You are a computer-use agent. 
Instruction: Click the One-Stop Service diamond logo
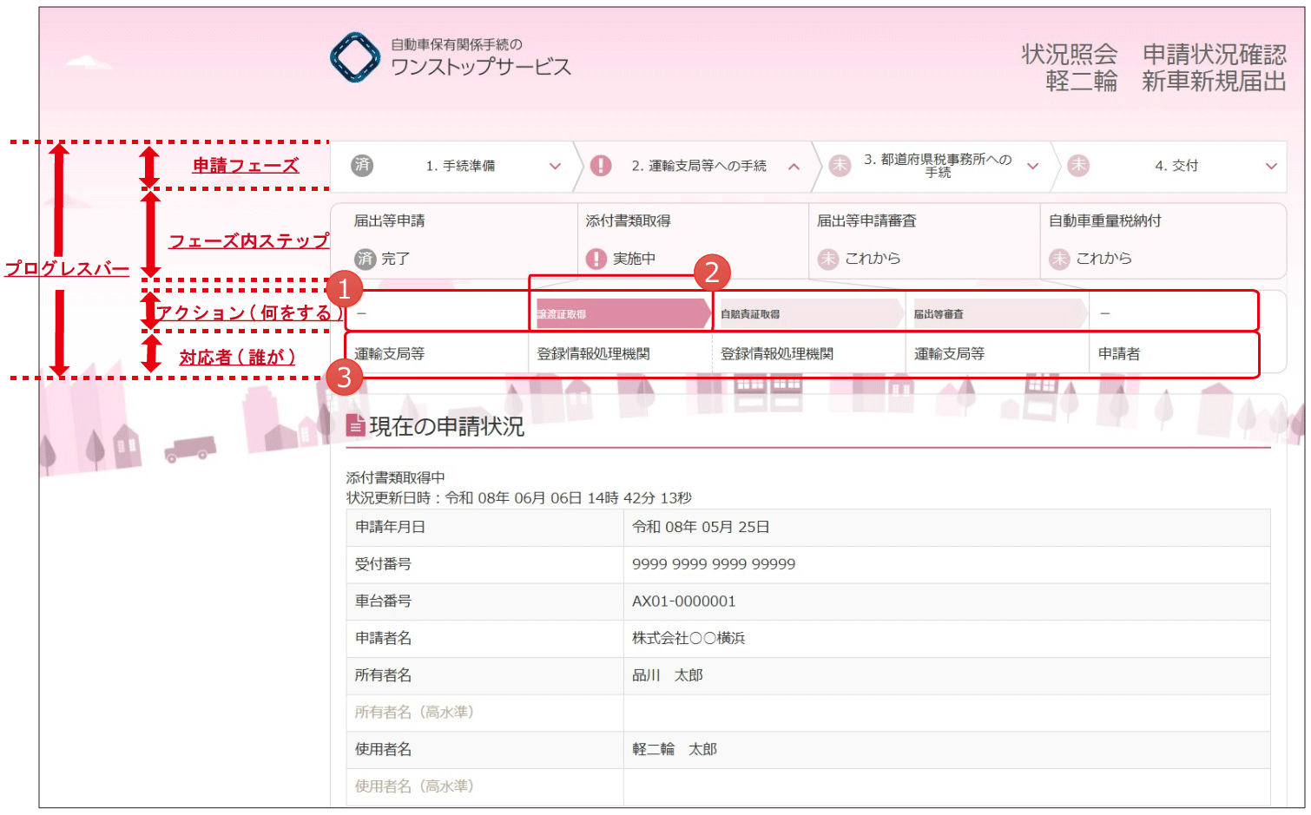tap(355, 57)
